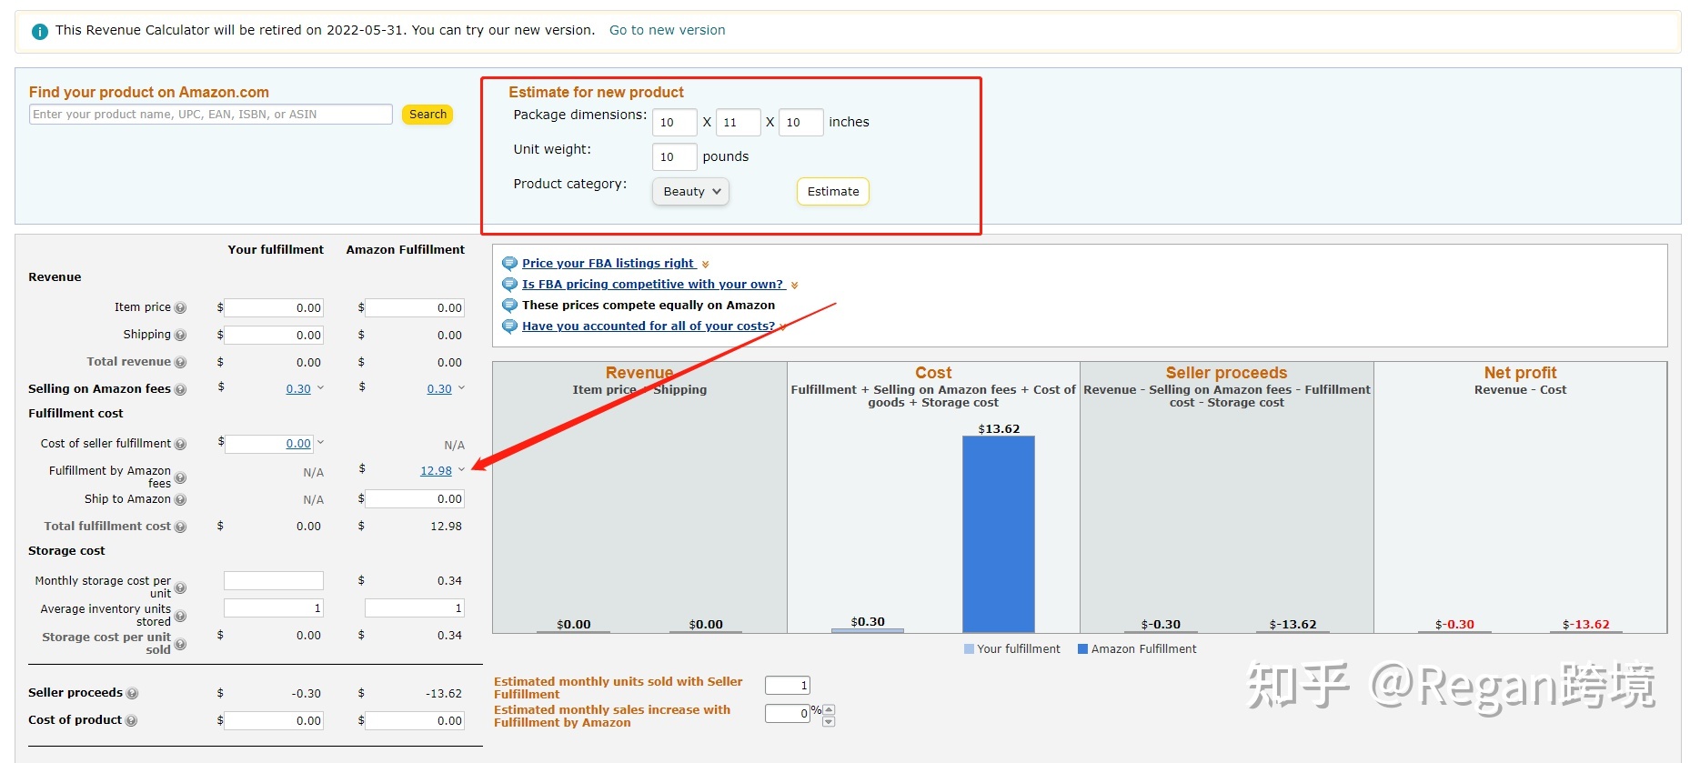This screenshot has height=763, width=1700.
Task: Expand the "Price your FBA listings right" section
Action: (x=705, y=264)
